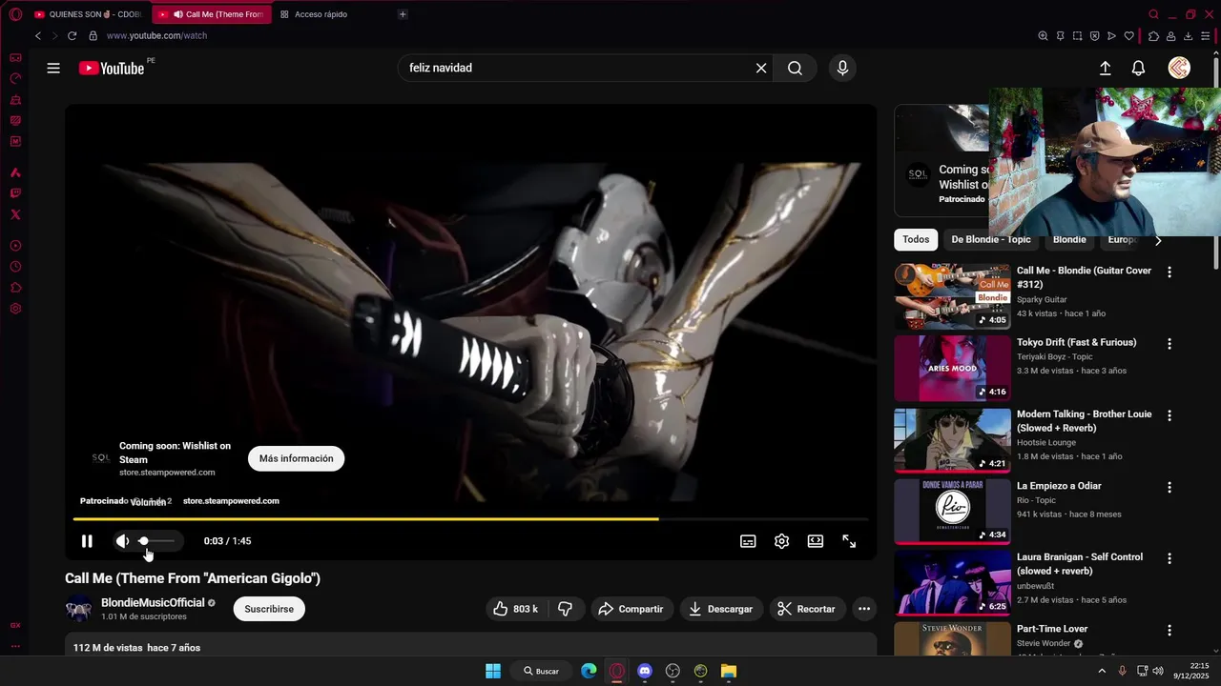This screenshot has width=1221, height=686.
Task: Open the extensions cube icon in the toolbar
Action: (1153, 35)
